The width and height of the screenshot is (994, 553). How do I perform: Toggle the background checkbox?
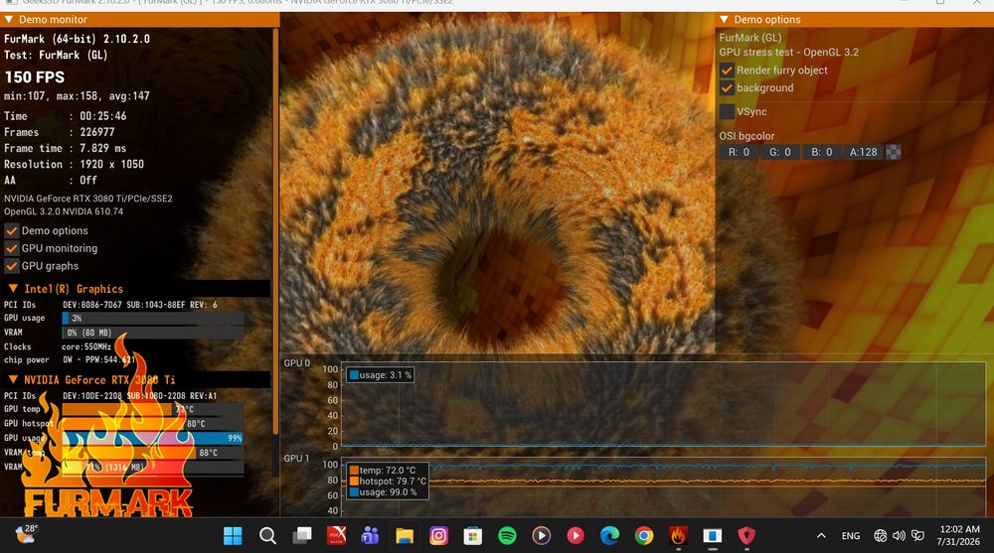(x=727, y=88)
